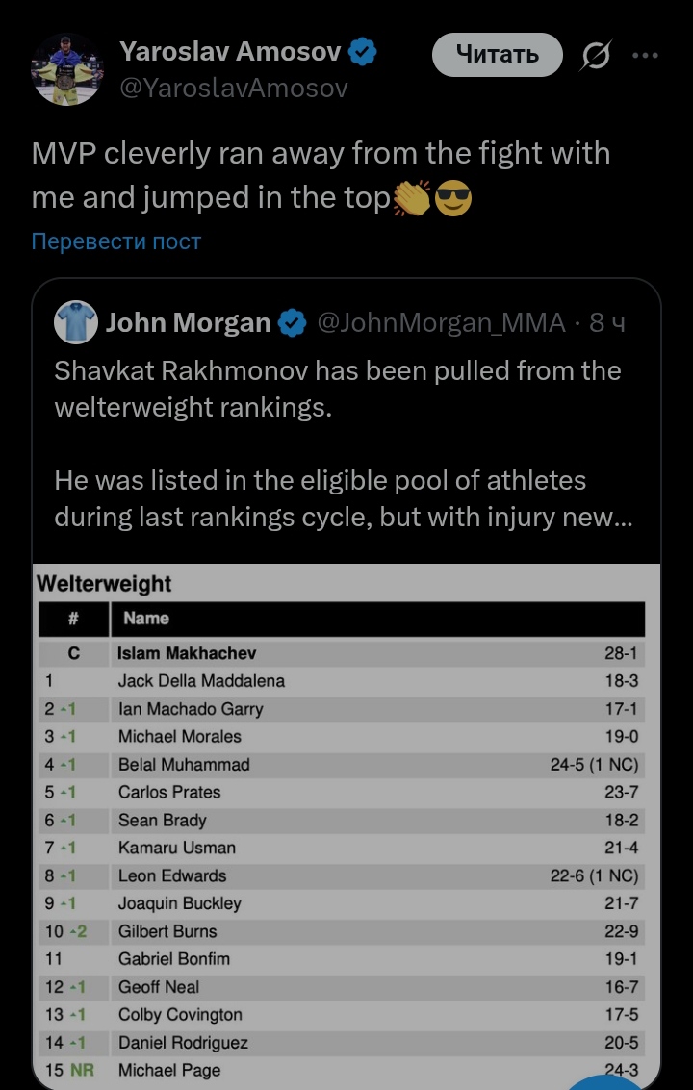
Task: Click John Morgan's verified badge
Action: tap(292, 323)
